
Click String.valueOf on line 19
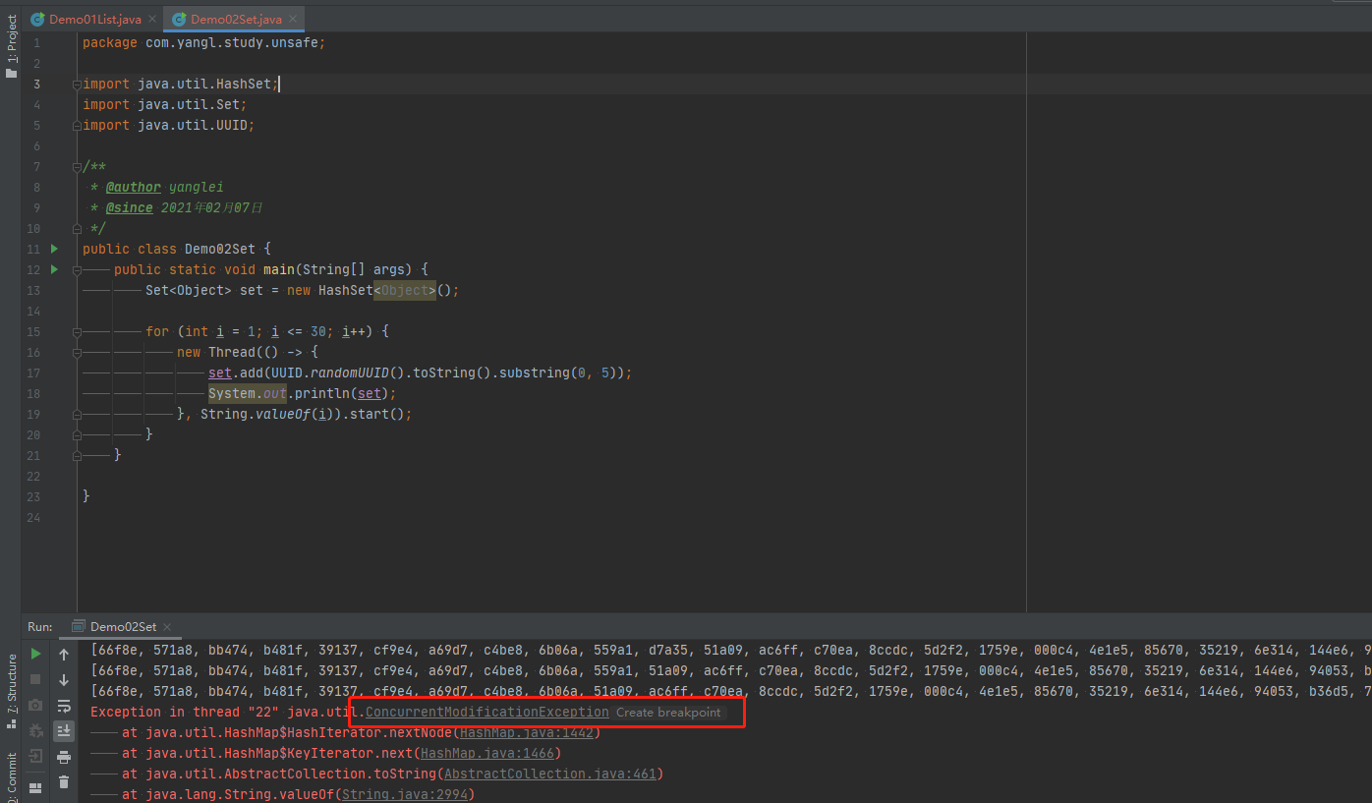256,414
